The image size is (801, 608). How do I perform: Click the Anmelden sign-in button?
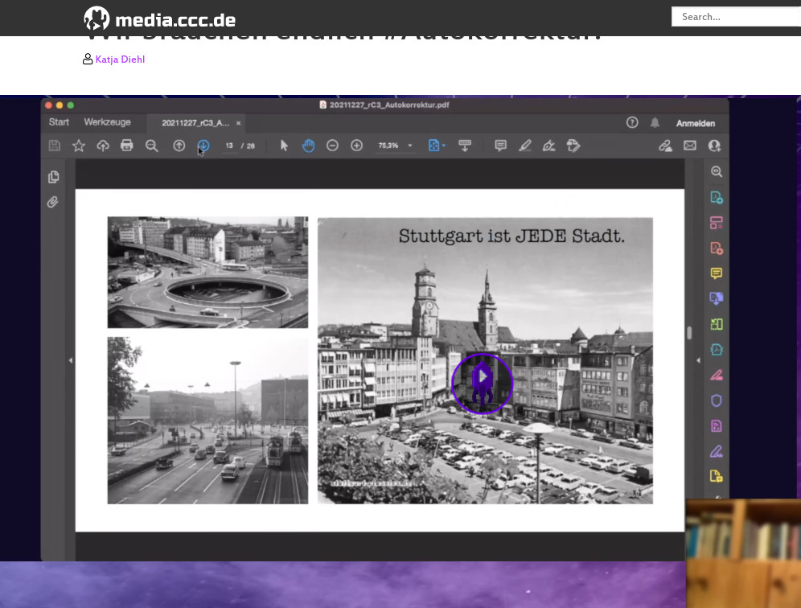point(695,123)
